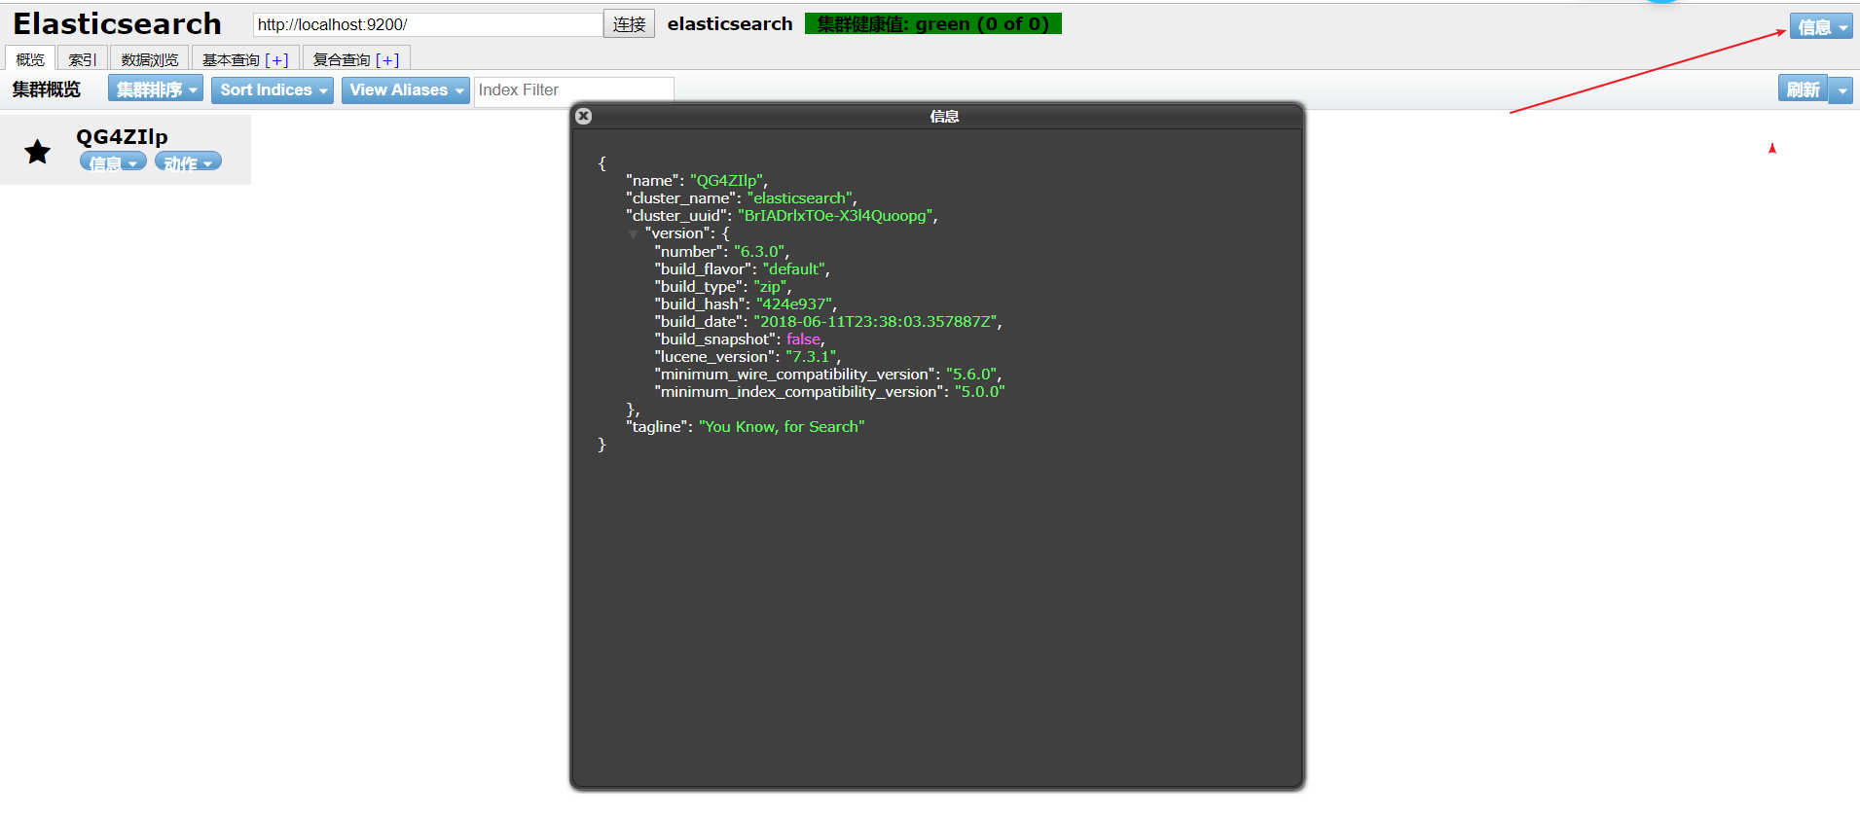Focus the Index Filter input

(573, 89)
